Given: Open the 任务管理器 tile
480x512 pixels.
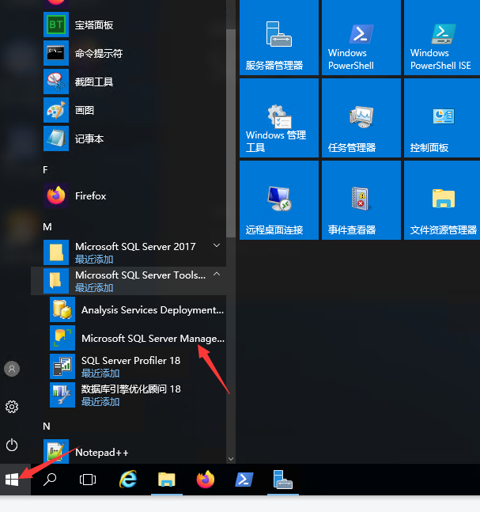Looking at the screenshot, I should 361,118.
